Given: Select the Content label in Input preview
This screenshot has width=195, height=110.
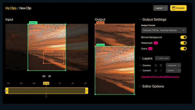Looking at the screenshot, I should tap(33, 23).
